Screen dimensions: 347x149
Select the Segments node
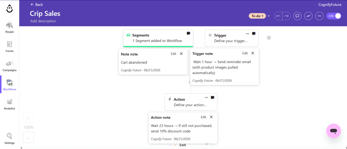click(158, 38)
